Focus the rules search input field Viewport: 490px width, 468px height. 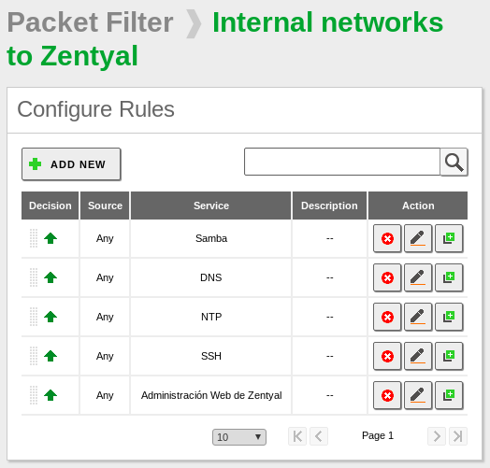[342, 162]
